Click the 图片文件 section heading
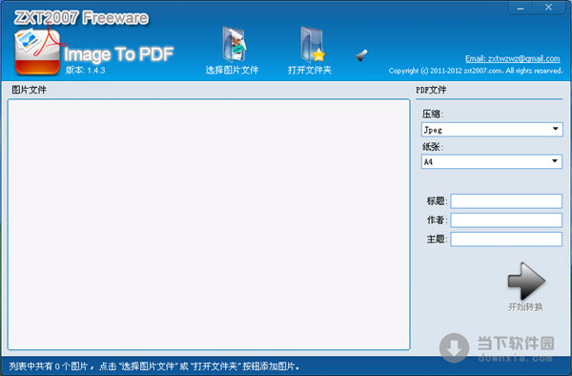 pyautogui.click(x=29, y=90)
